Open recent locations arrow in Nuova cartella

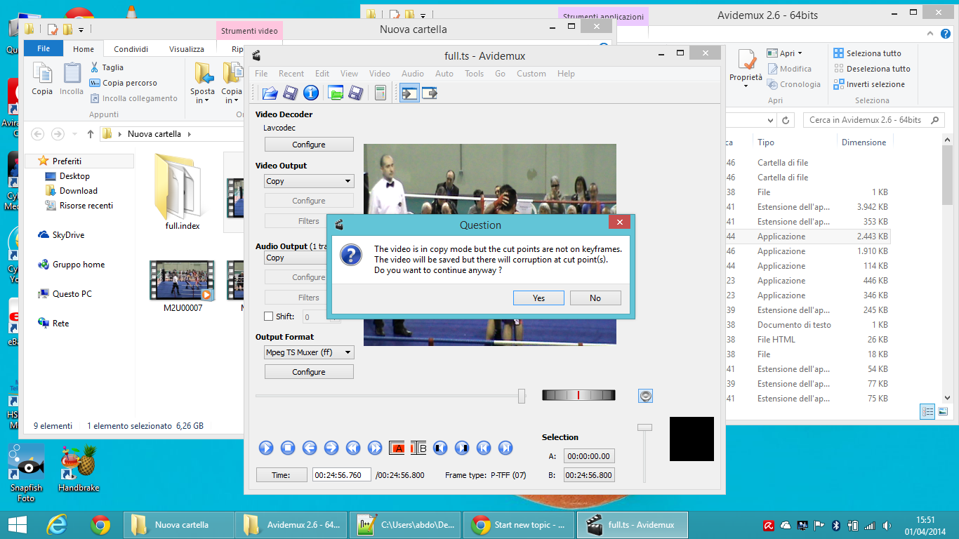coord(74,134)
